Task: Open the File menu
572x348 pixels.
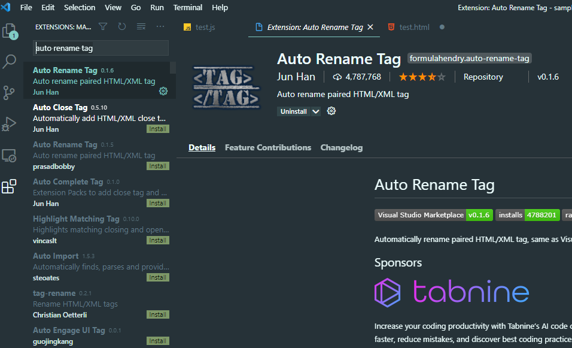Action: pyautogui.click(x=26, y=7)
